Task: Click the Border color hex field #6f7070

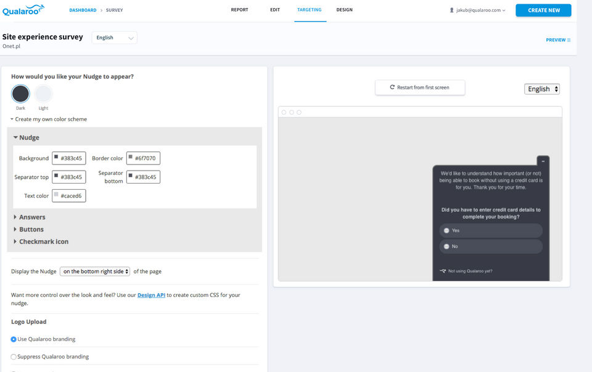Action: point(143,158)
